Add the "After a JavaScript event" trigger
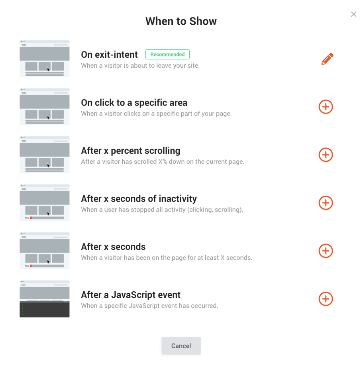Screen dimensions: 361x369 coord(326,299)
